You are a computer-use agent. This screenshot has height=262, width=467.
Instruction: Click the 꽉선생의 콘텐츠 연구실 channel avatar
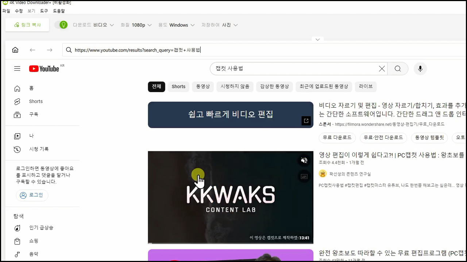[323, 174]
